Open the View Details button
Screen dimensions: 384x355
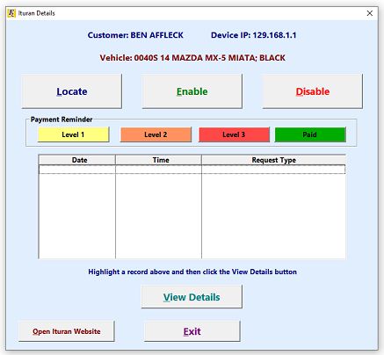pos(192,297)
